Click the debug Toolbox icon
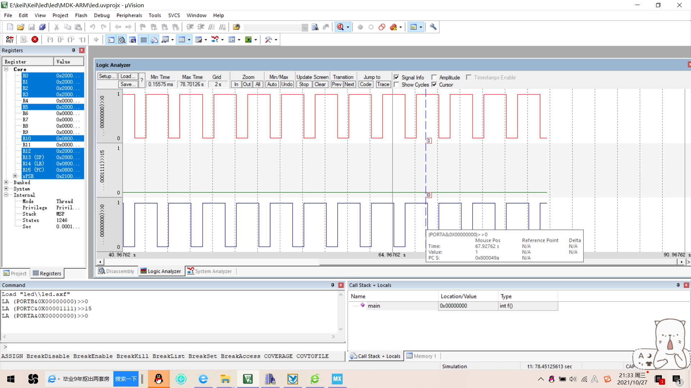691x388 pixels. [x=268, y=40]
